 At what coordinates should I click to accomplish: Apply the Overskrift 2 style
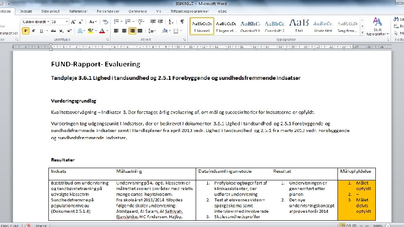point(274,26)
